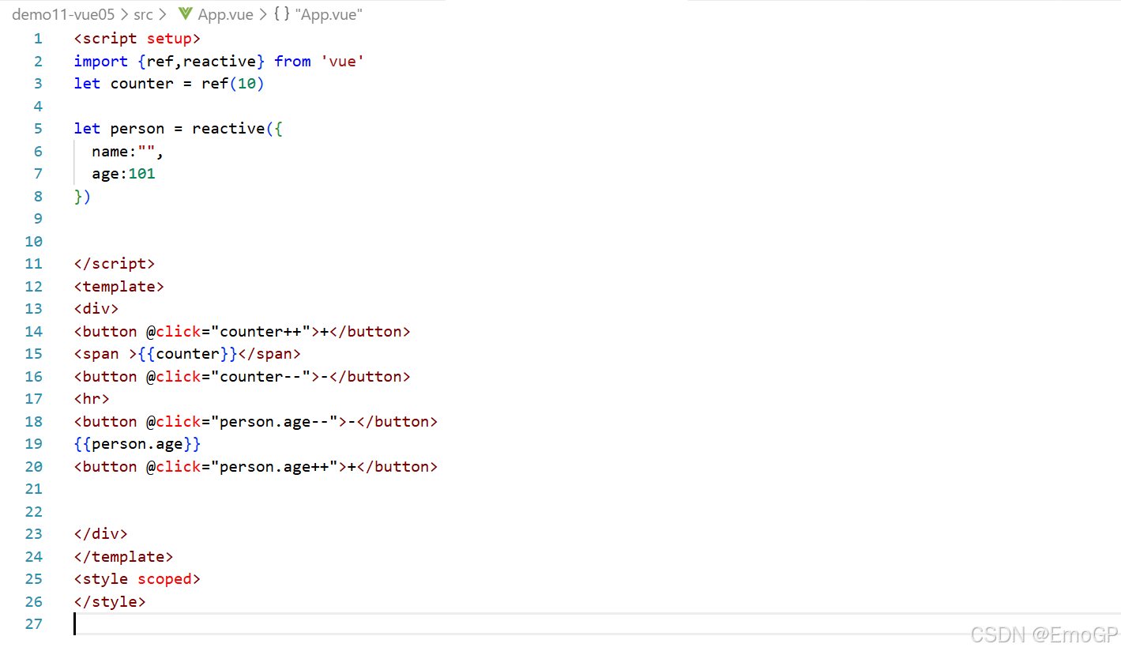Click the {{person.age}} interpolation
This screenshot has height=655, width=1121.
click(137, 444)
